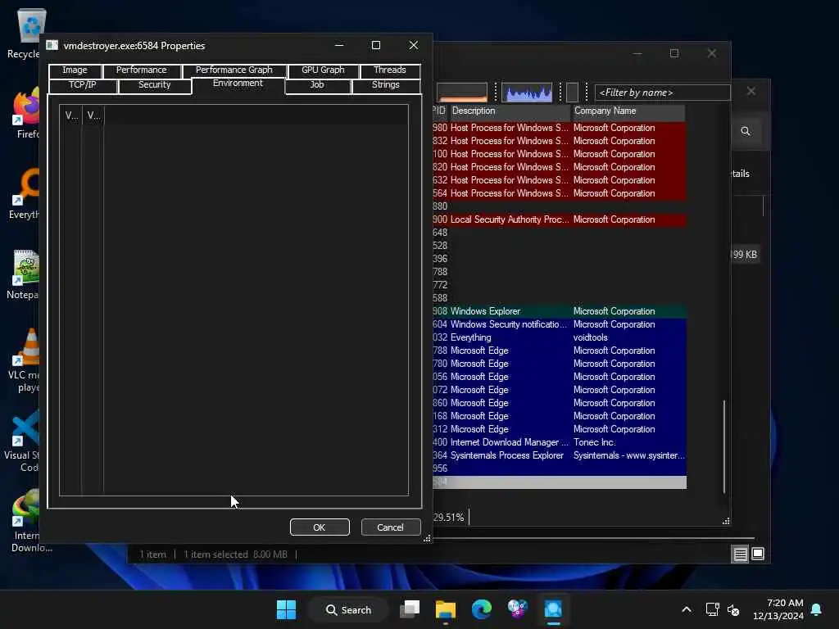Click OK in Properties dialog
This screenshot has height=629, width=839.
click(x=320, y=527)
